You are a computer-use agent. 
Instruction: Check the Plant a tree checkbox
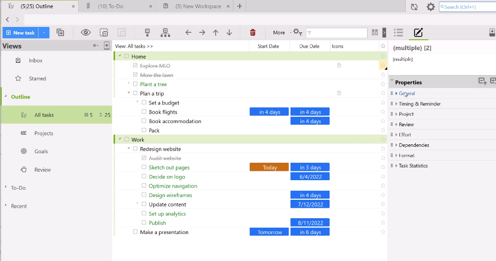[135, 84]
